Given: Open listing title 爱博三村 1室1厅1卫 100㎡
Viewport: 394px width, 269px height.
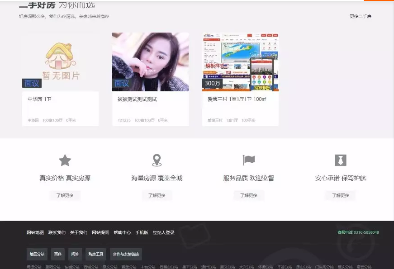Looking at the screenshot, I should (237, 99).
